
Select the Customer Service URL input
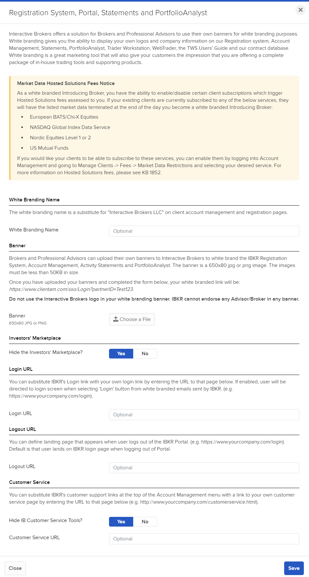tap(204, 539)
